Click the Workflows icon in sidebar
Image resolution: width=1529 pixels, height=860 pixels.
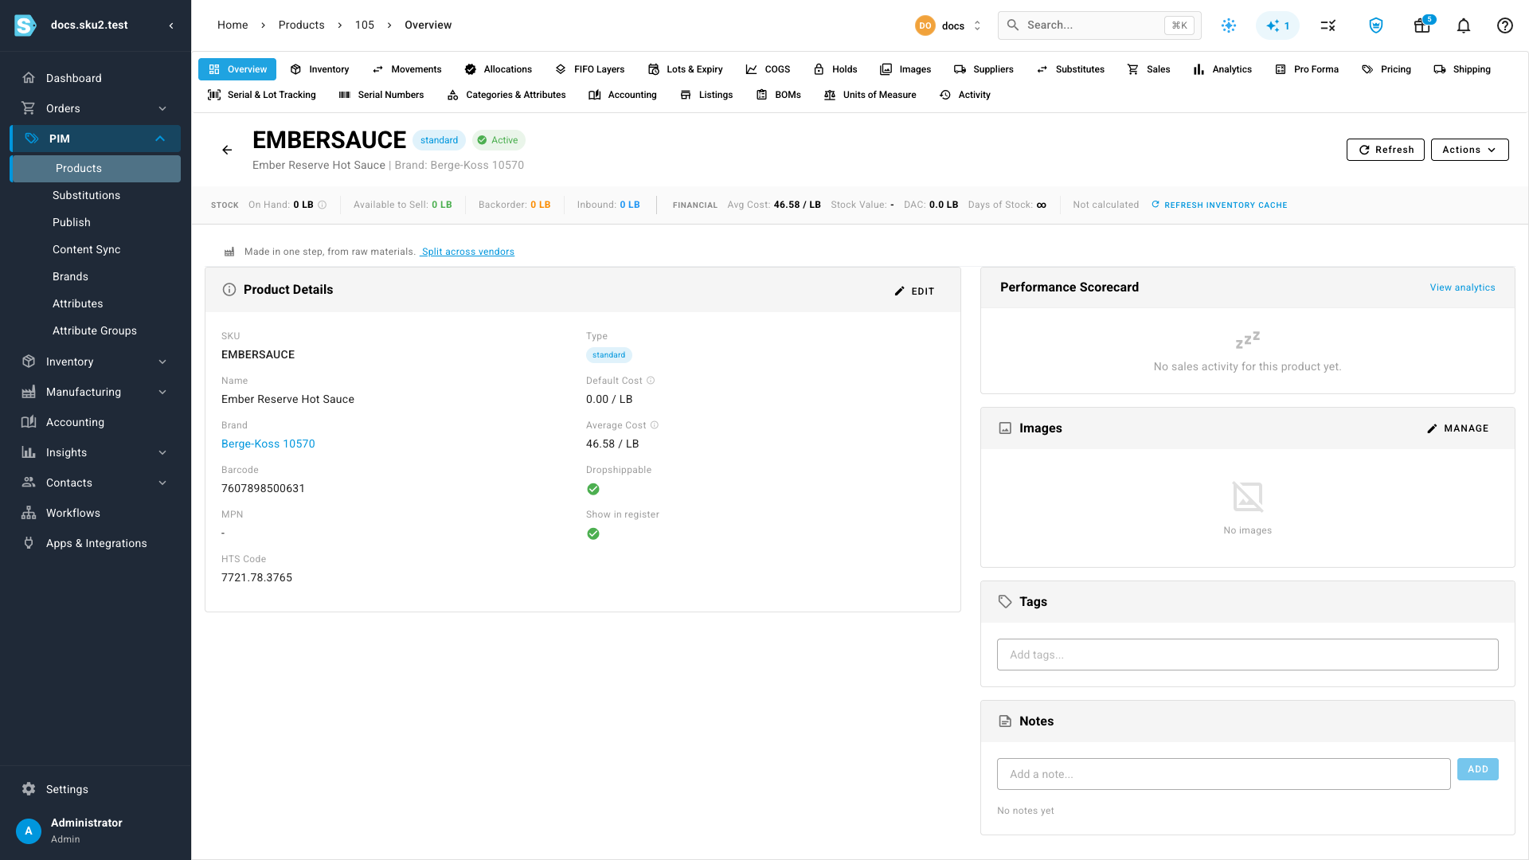tap(29, 513)
